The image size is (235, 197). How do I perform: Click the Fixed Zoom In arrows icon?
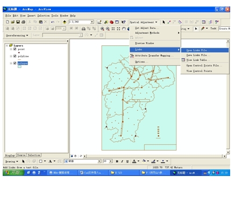[113, 29]
